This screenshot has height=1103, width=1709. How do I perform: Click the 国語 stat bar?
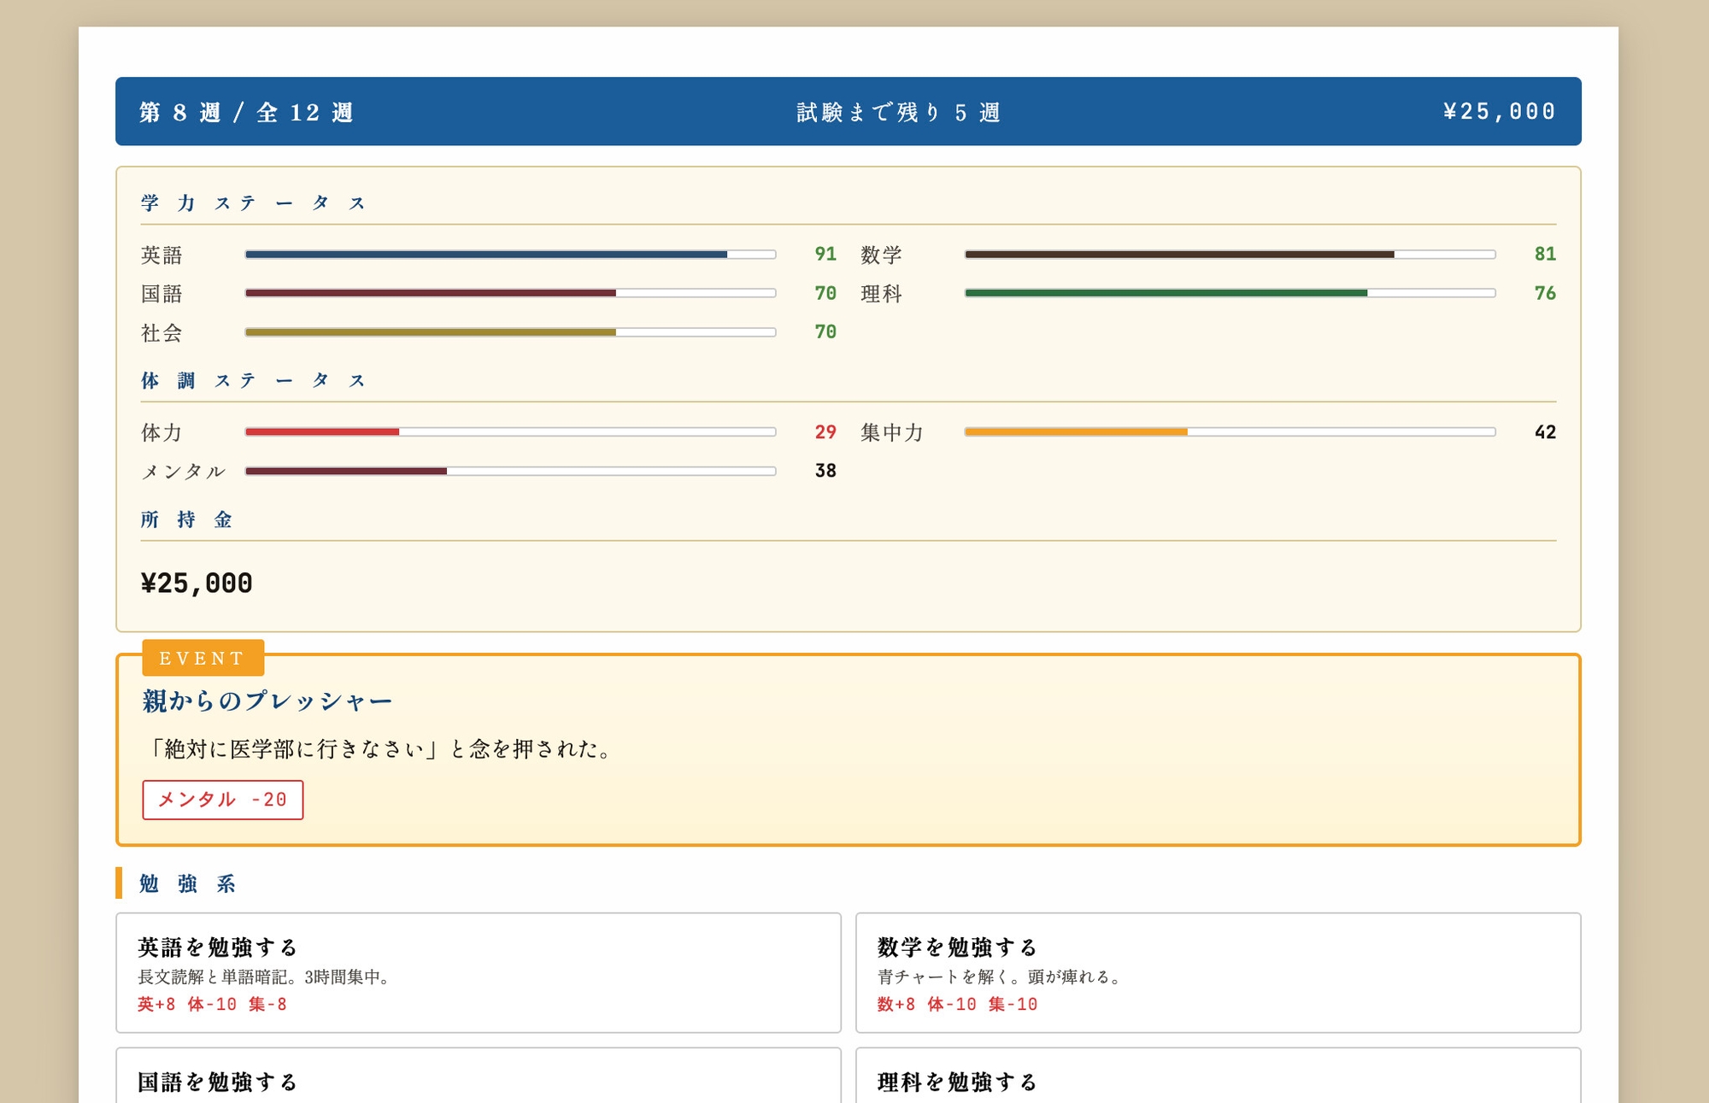[x=510, y=293]
